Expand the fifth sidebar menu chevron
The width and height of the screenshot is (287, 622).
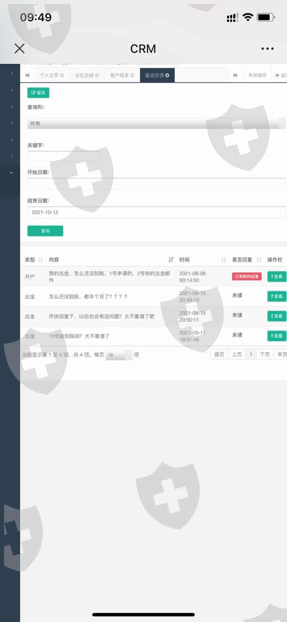12,140
